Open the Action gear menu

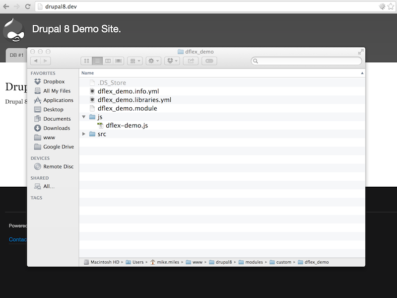click(152, 61)
